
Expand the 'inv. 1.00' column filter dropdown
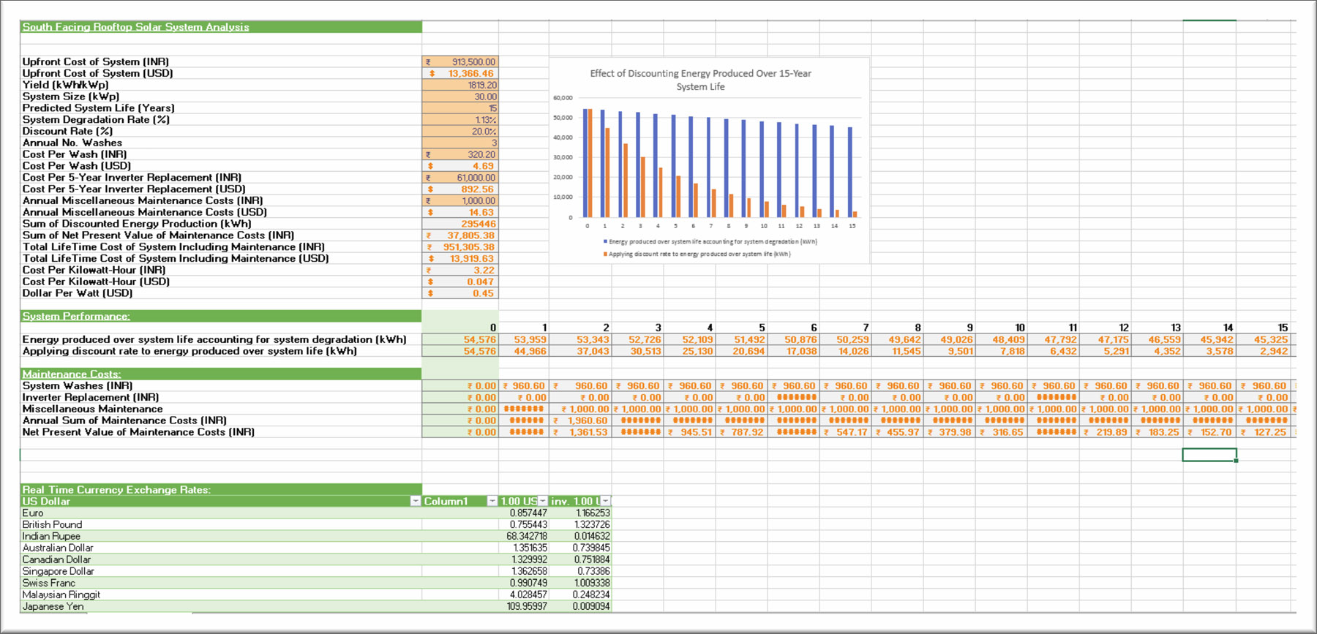coord(605,502)
